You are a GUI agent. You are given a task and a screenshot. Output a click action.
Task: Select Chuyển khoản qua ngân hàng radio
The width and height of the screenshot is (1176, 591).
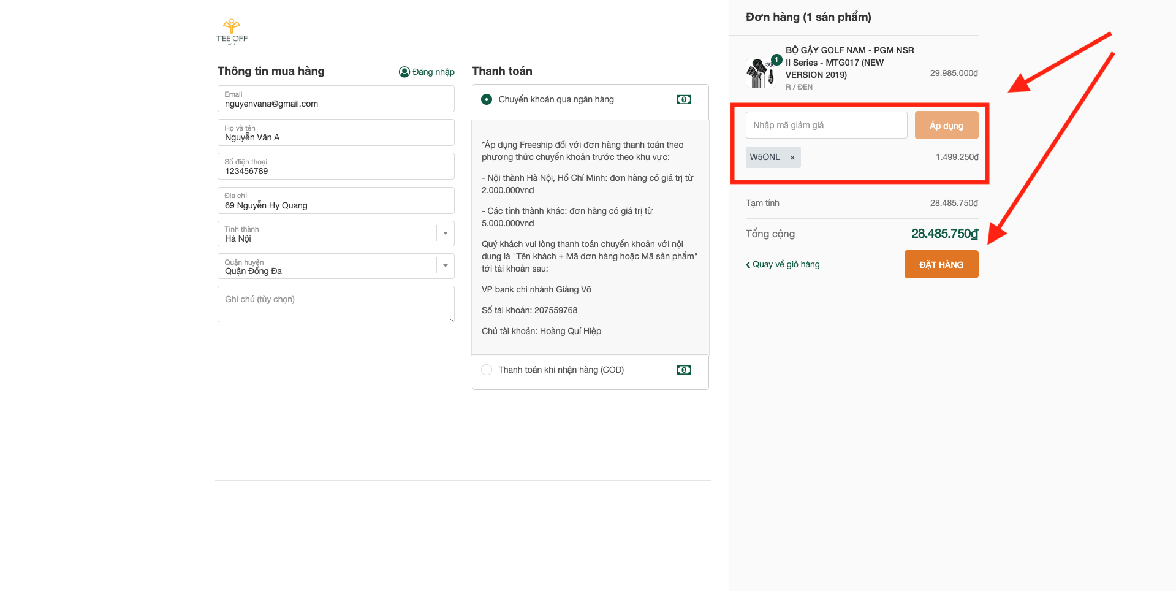click(487, 99)
